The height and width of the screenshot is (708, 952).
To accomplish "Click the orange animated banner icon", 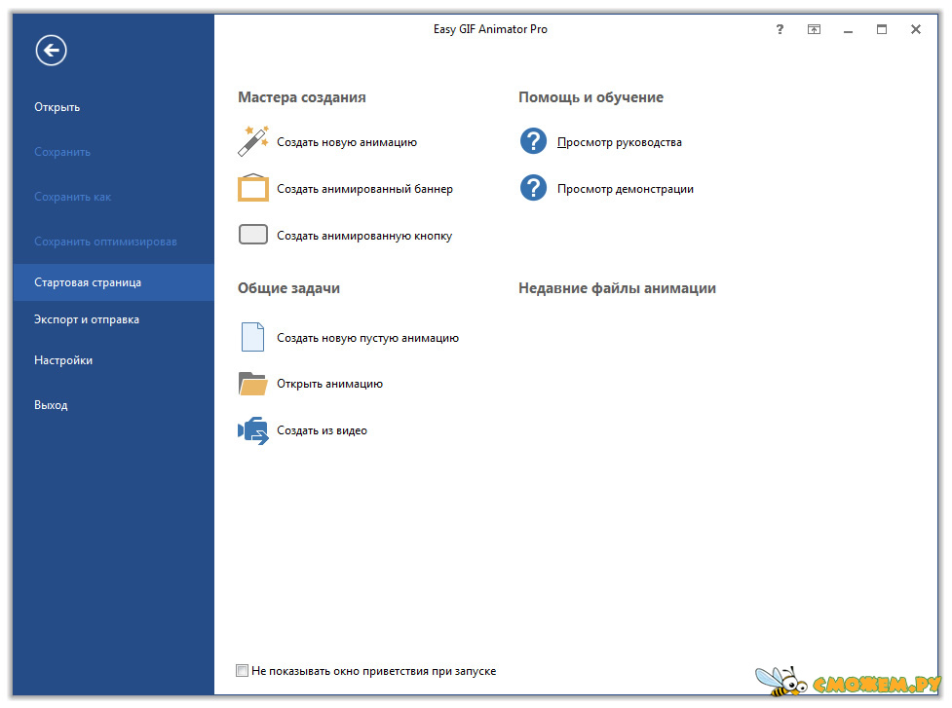I will pos(253,187).
